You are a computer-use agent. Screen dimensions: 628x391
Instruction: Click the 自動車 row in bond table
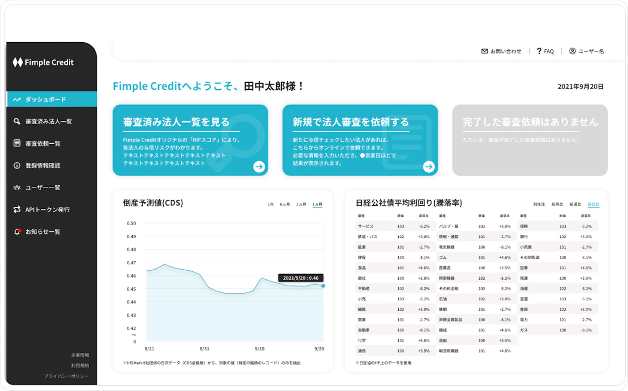coord(395,330)
